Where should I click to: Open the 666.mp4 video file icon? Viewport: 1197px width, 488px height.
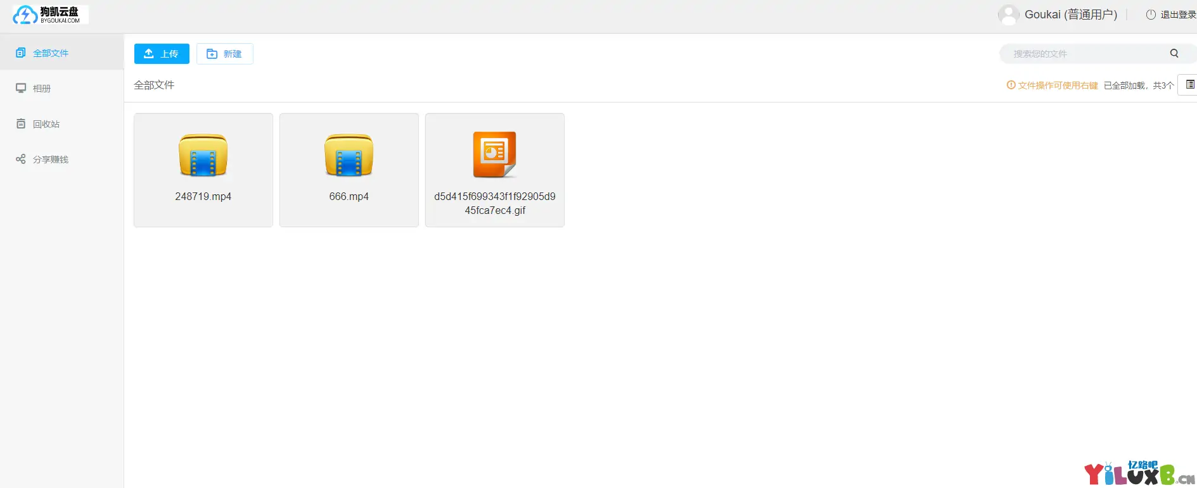point(349,155)
